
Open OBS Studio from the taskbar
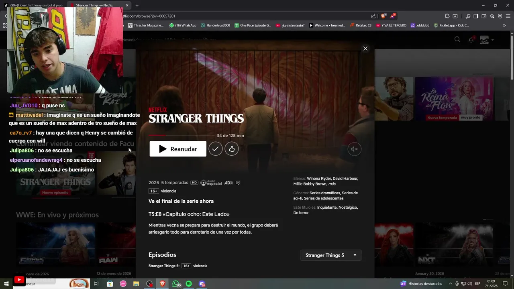pyautogui.click(x=149, y=284)
